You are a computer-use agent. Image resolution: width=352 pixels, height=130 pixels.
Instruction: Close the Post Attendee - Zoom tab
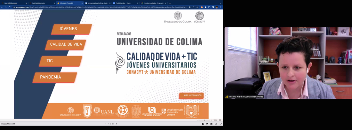click(x=138, y=3)
